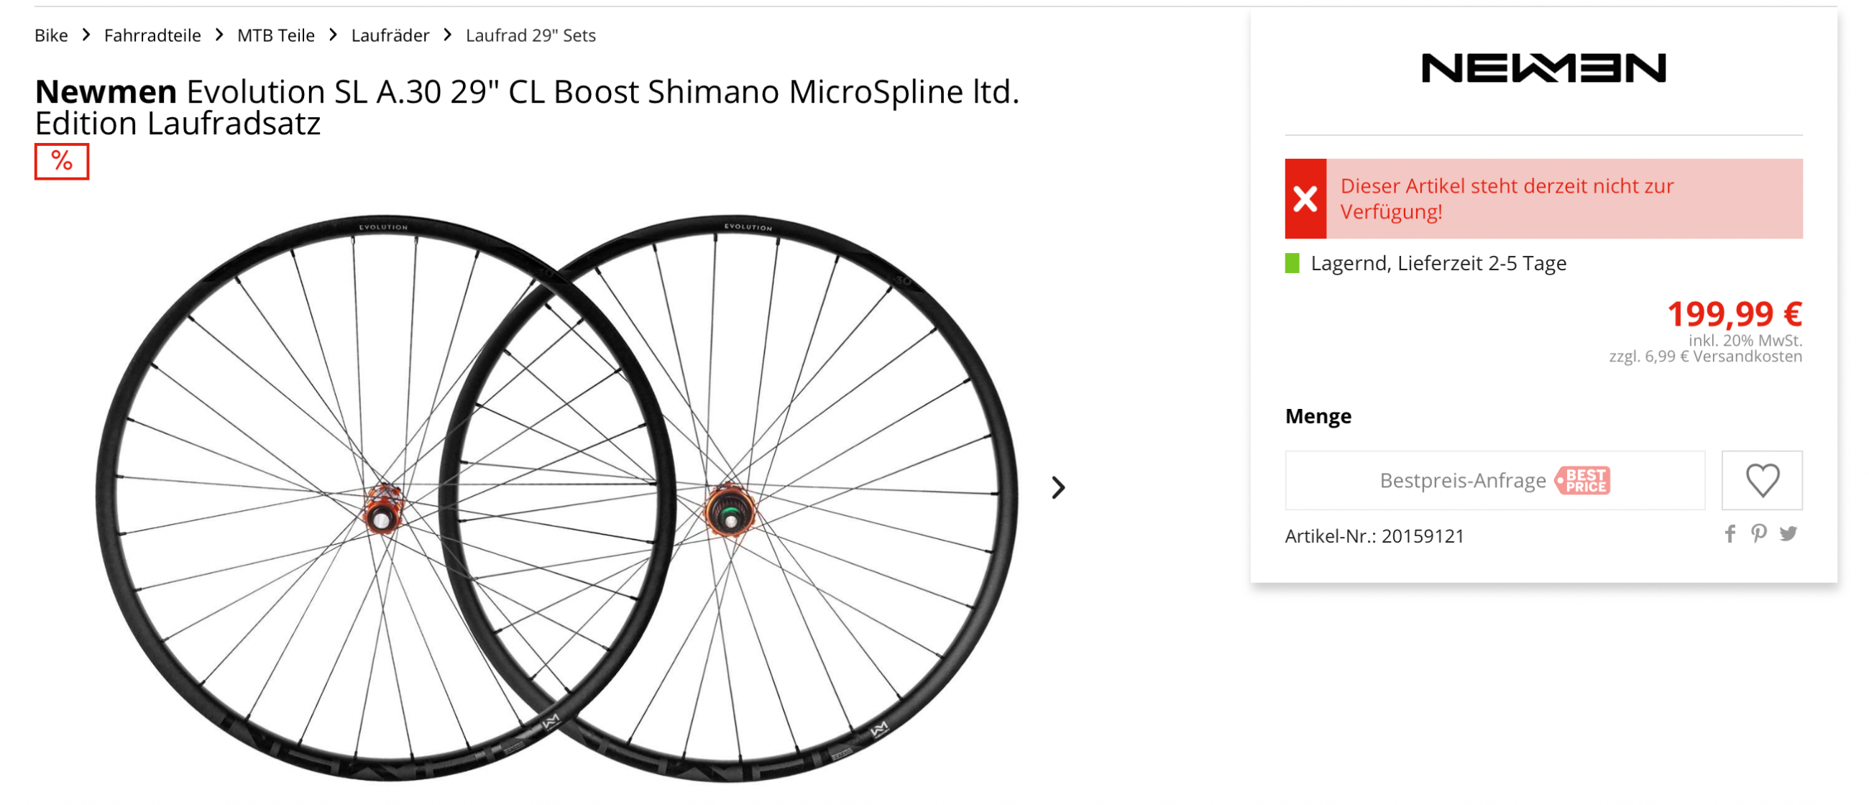1869x805 pixels.
Task: Click the 199,99 € price
Action: coord(1734,314)
